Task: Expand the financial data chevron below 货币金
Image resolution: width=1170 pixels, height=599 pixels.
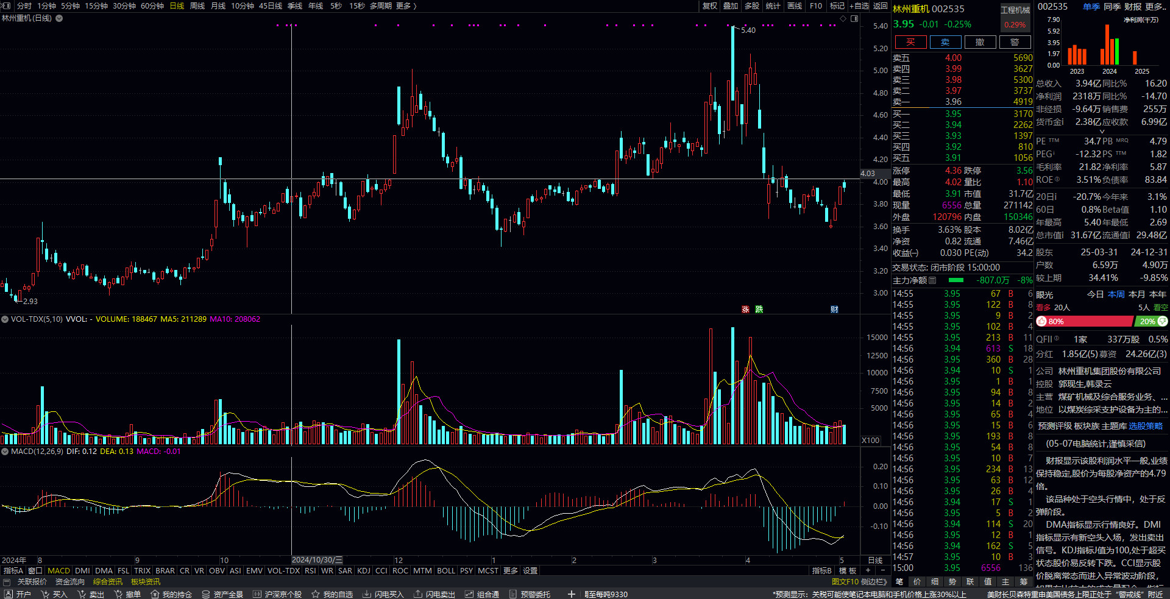Action: (x=1101, y=131)
